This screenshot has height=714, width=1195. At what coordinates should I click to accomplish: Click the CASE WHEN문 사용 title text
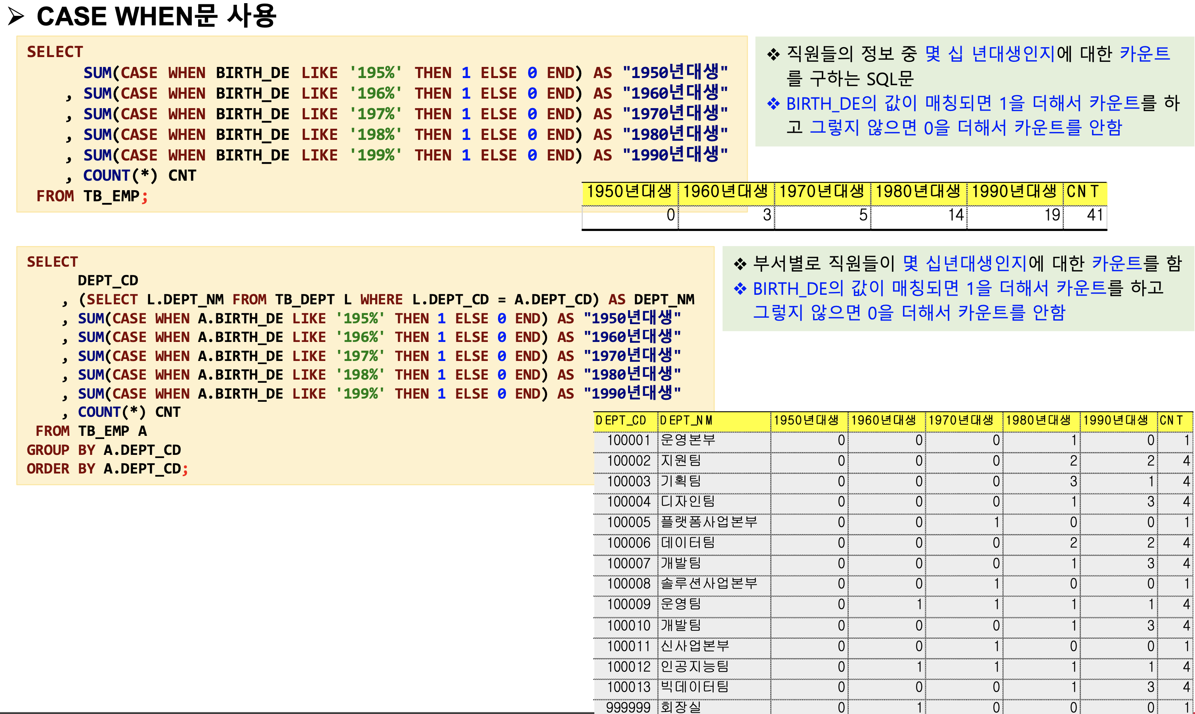[x=157, y=16]
